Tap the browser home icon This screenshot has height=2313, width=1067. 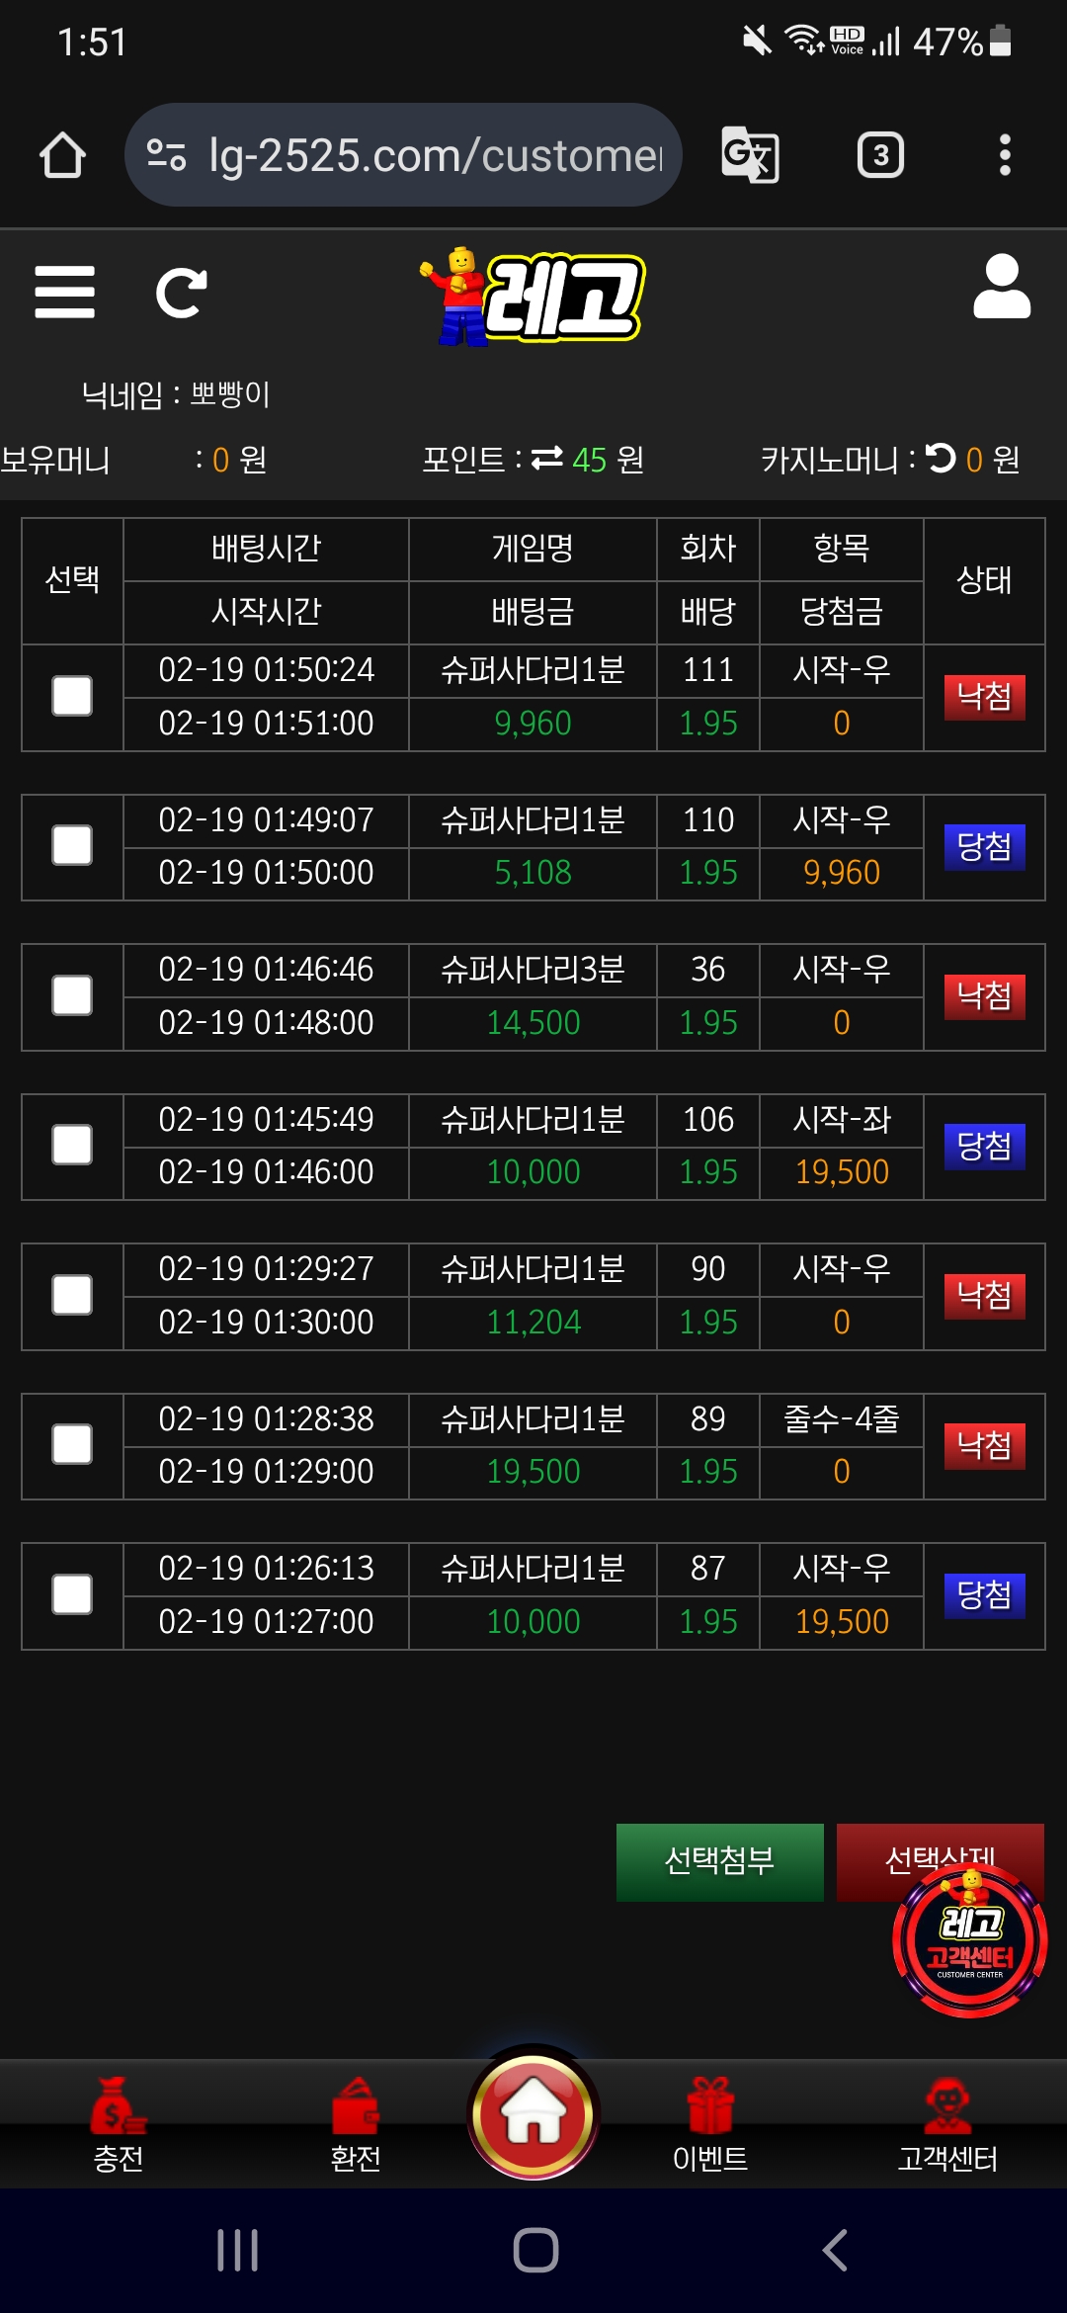click(62, 155)
